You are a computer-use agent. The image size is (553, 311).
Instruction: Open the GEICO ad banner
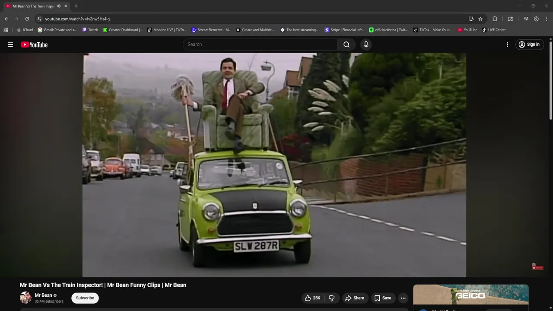[x=471, y=295]
